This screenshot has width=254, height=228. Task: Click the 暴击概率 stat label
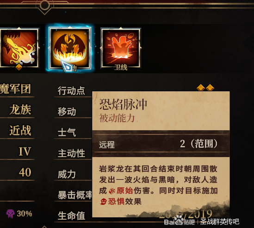coord(75,195)
